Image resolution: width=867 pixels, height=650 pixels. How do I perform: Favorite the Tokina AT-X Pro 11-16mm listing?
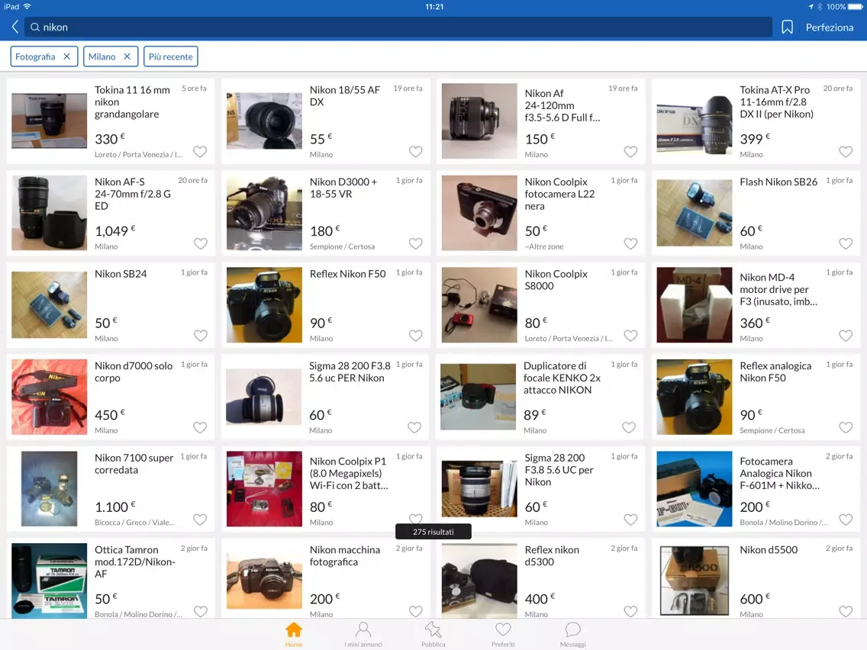pyautogui.click(x=846, y=152)
